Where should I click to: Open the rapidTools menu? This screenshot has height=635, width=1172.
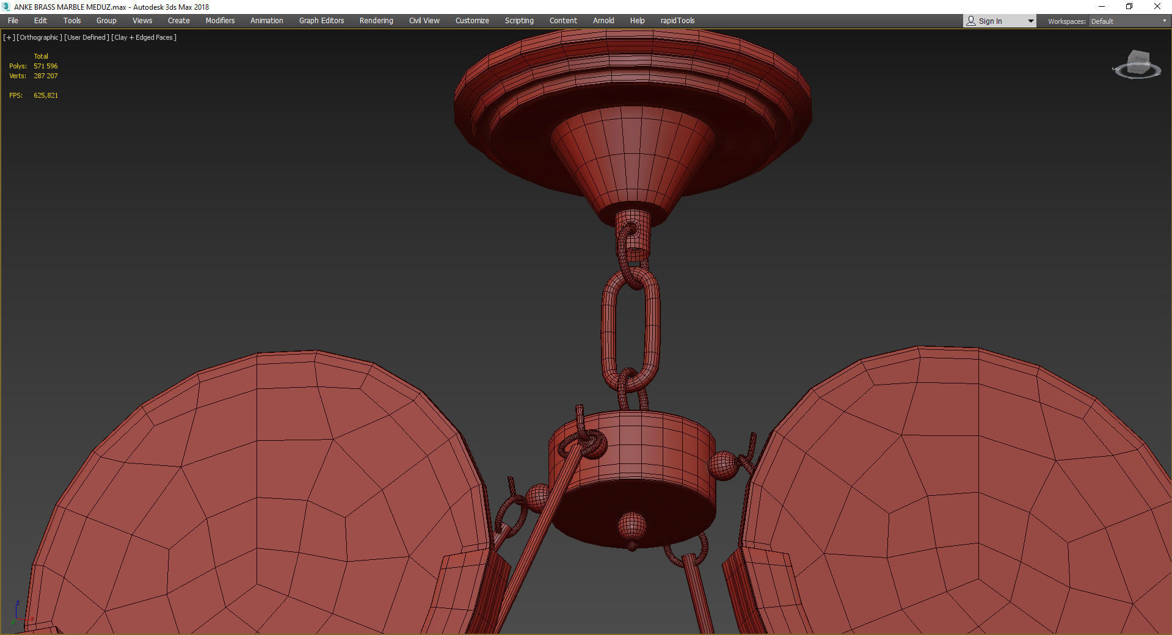[x=677, y=21]
